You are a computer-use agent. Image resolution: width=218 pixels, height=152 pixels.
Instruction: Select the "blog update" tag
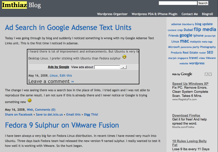coord(204,24)
